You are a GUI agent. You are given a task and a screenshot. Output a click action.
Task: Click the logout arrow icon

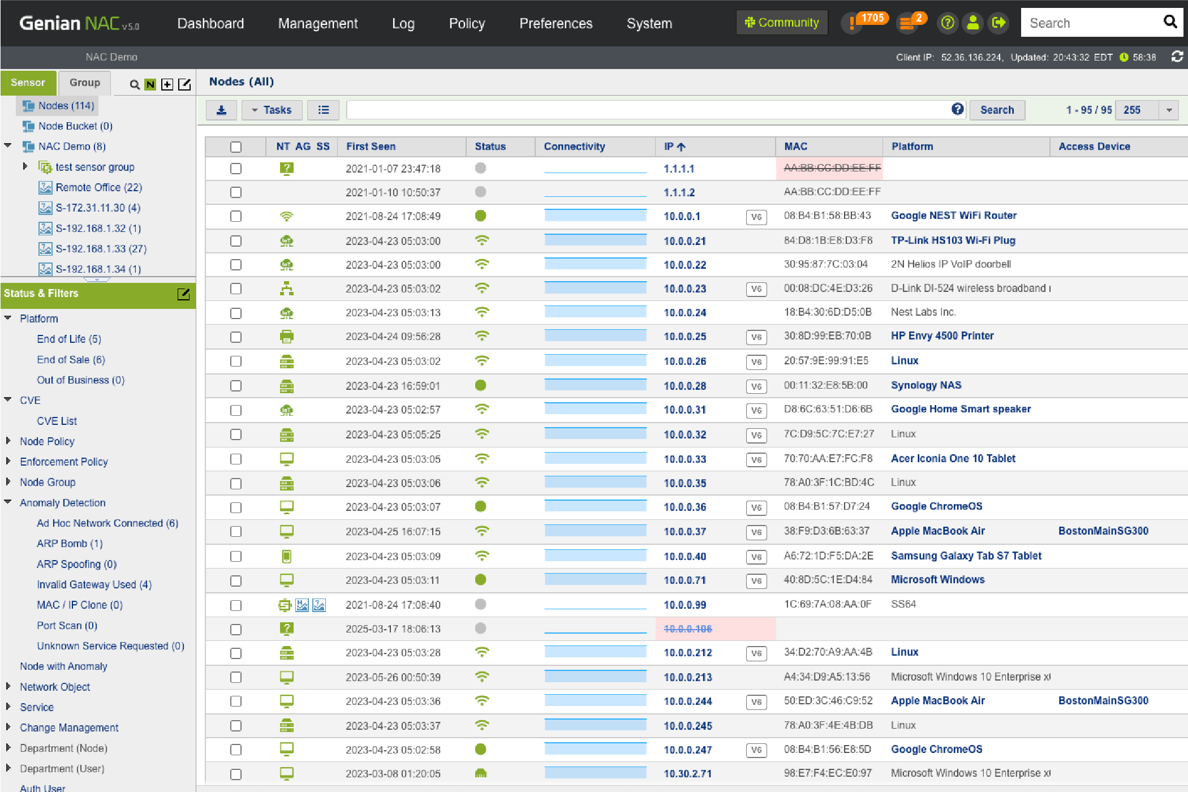coord(998,23)
